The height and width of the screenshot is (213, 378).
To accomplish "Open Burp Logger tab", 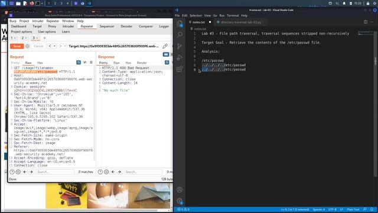I will click(164, 26).
